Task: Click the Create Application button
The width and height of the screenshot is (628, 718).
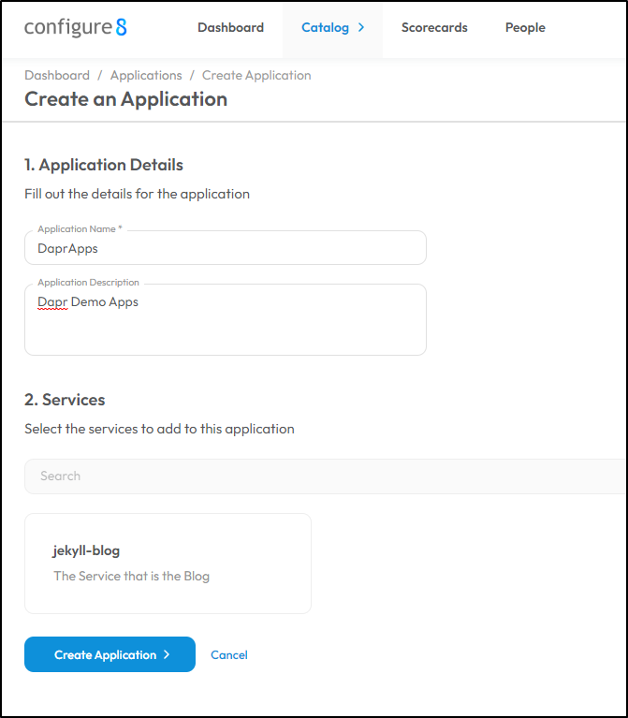Action: 110,654
